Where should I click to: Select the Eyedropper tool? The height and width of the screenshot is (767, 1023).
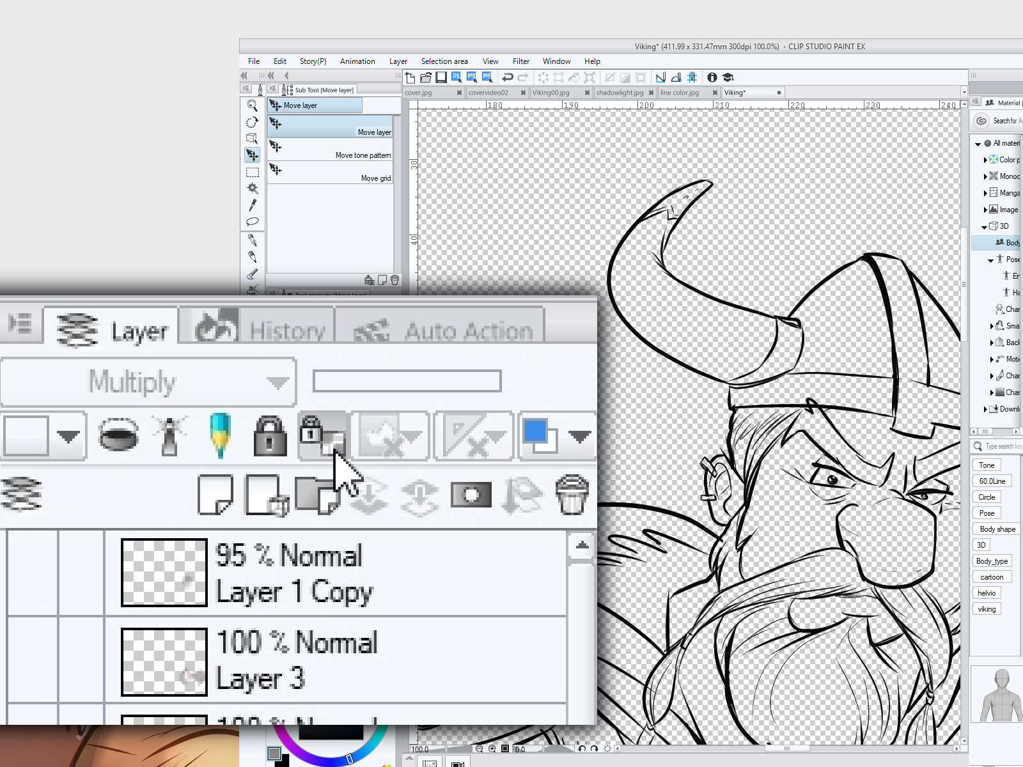pos(252,205)
